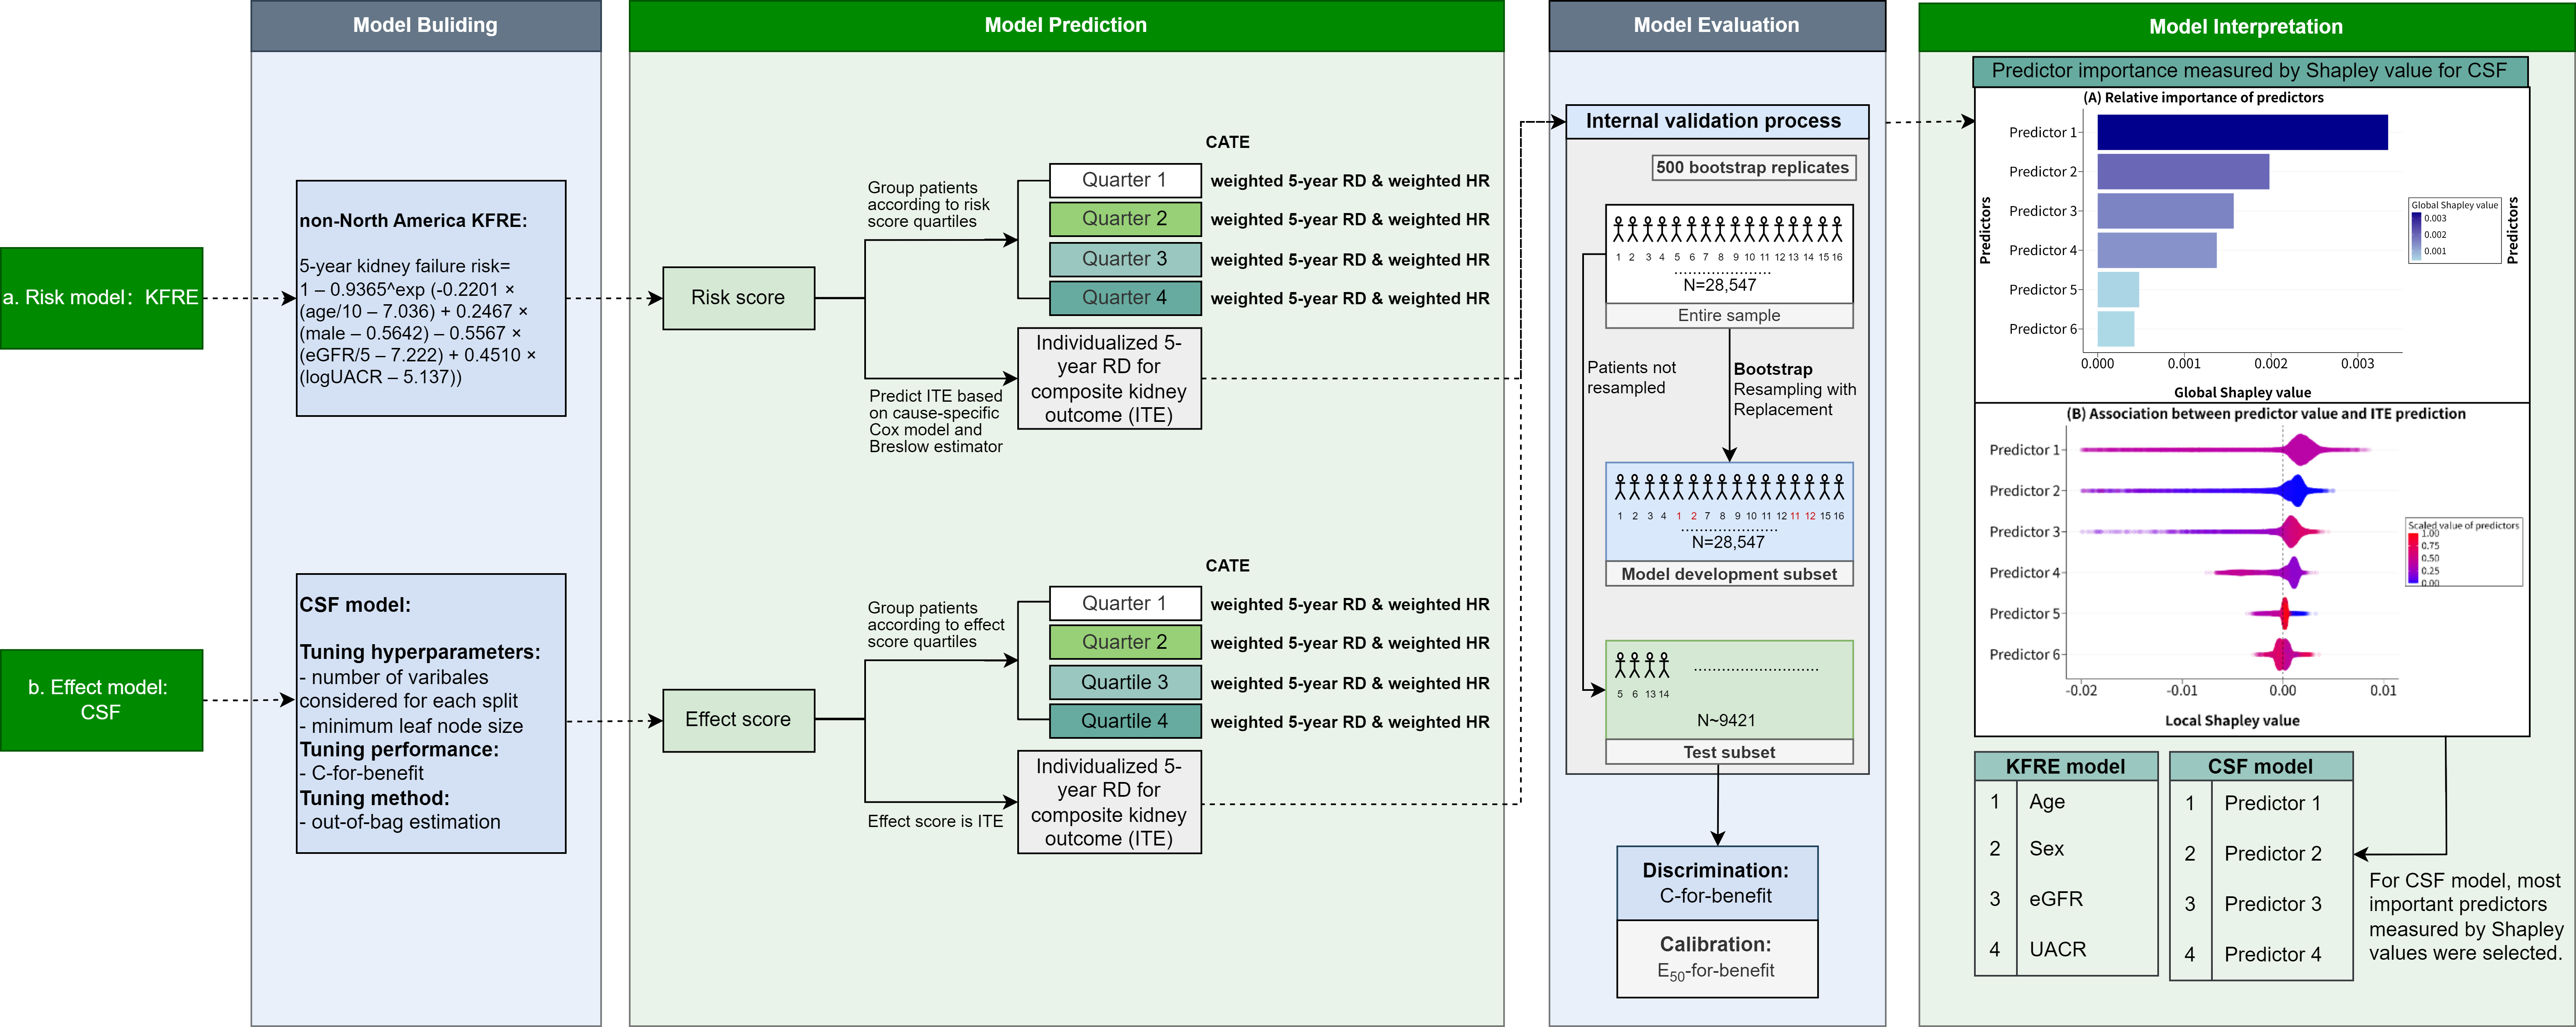
Task: Click the 'Effect score is ITE' label
Action: pyautogui.click(x=935, y=821)
